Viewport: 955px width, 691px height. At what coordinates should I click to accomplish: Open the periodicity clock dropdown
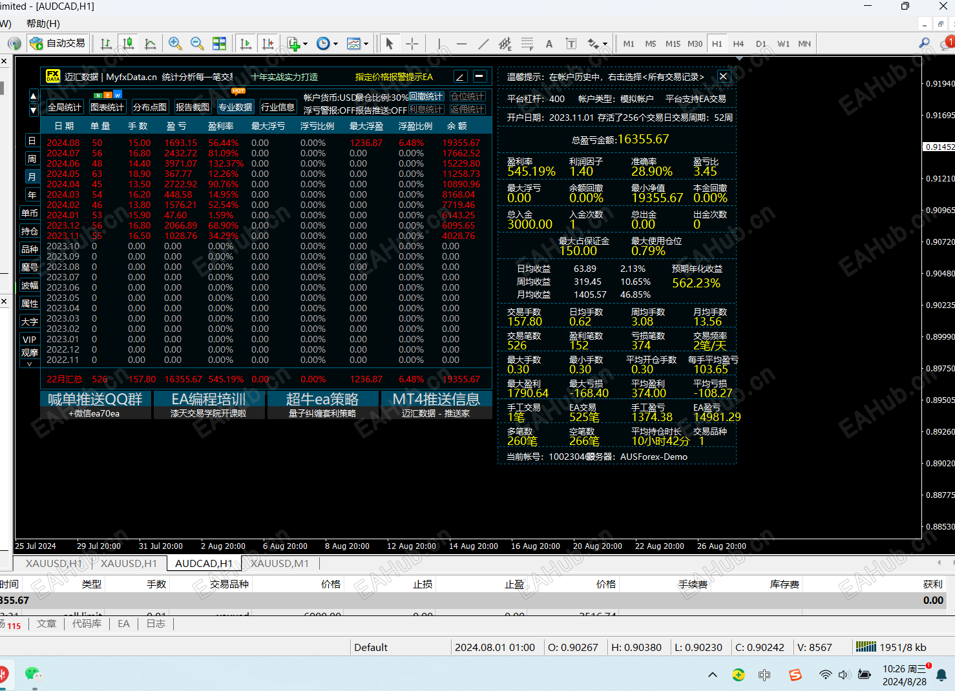tap(327, 43)
